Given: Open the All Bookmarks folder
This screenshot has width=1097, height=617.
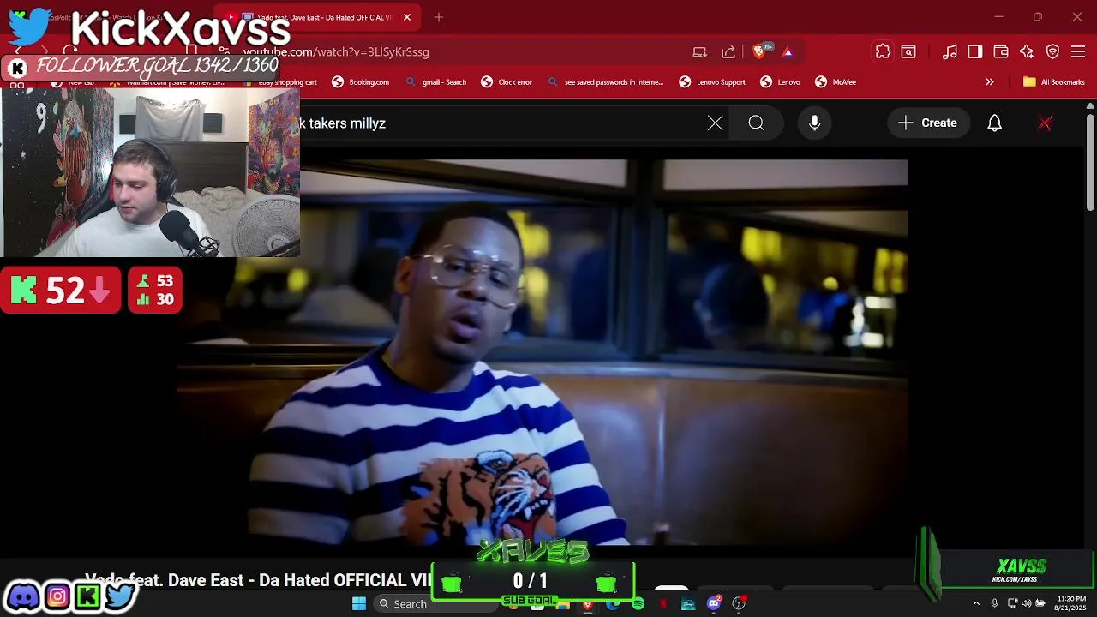Looking at the screenshot, I should [x=1054, y=82].
